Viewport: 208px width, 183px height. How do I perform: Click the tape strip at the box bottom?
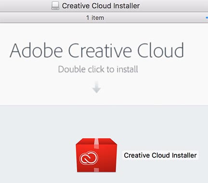tap(96, 170)
